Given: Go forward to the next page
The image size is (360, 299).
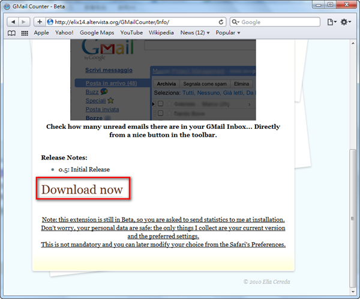Looking at the screenshot, I should pos(24,22).
